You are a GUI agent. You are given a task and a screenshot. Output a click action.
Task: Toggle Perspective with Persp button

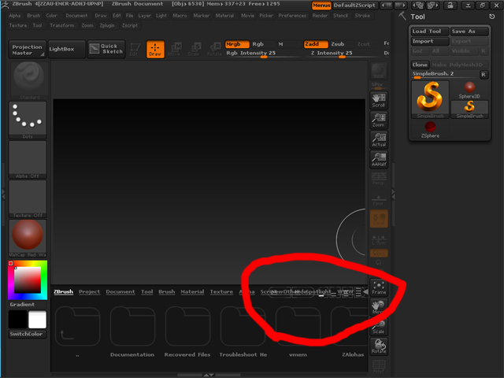[379, 179]
